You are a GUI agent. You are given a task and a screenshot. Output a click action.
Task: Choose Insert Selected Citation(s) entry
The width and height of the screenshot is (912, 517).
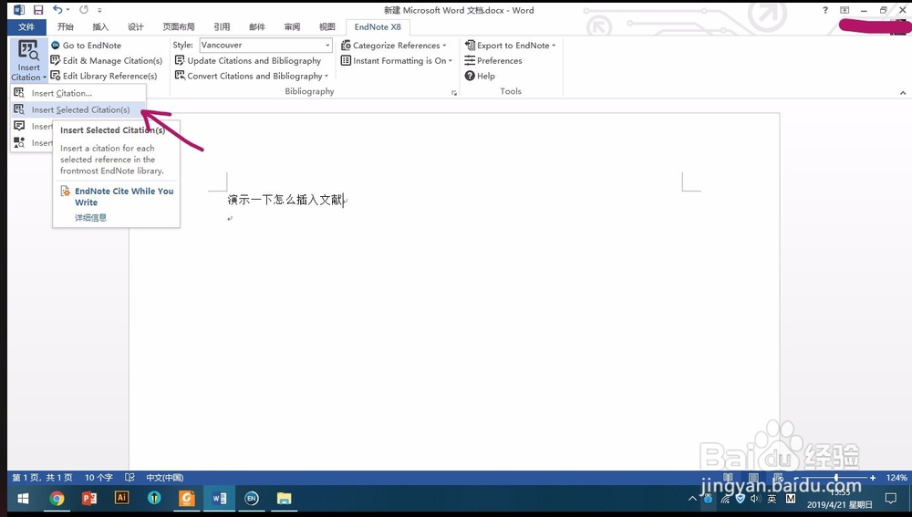coord(78,109)
